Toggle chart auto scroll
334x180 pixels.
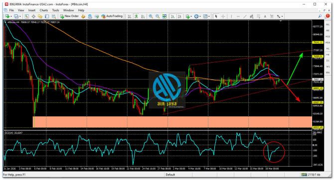pyautogui.click(x=173, y=16)
